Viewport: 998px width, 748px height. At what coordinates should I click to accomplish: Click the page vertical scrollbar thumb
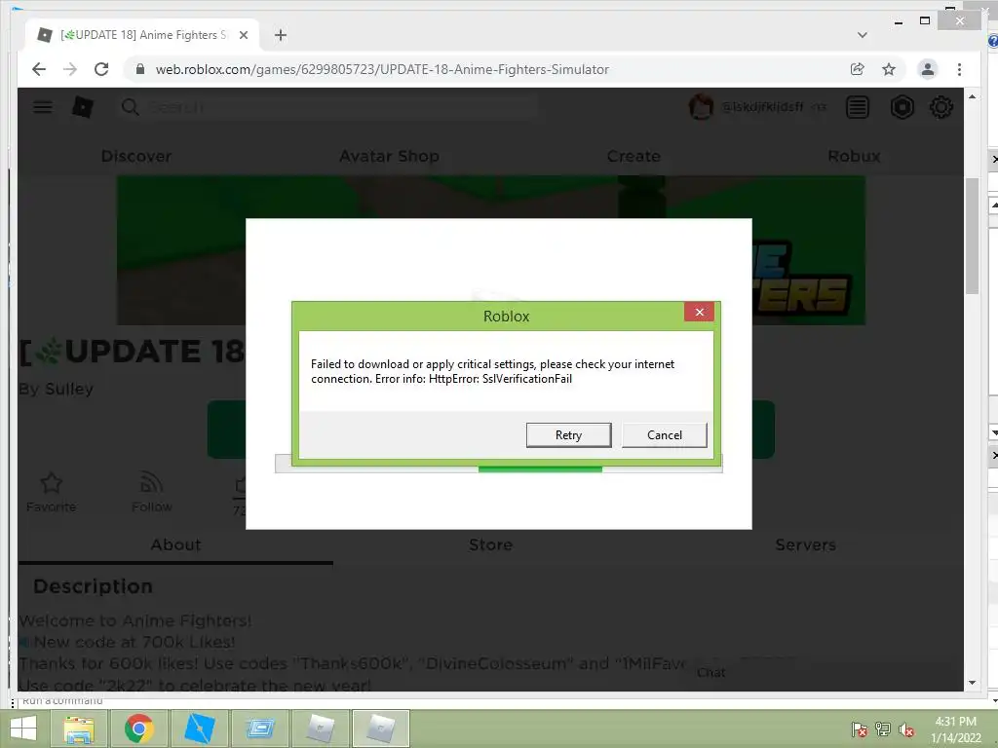coord(972,236)
